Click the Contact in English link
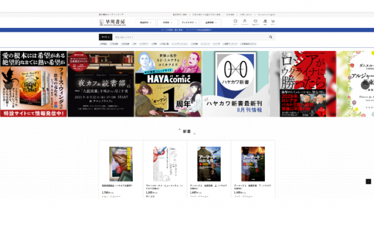Viewport: 374px width, 249px height. coord(266,14)
